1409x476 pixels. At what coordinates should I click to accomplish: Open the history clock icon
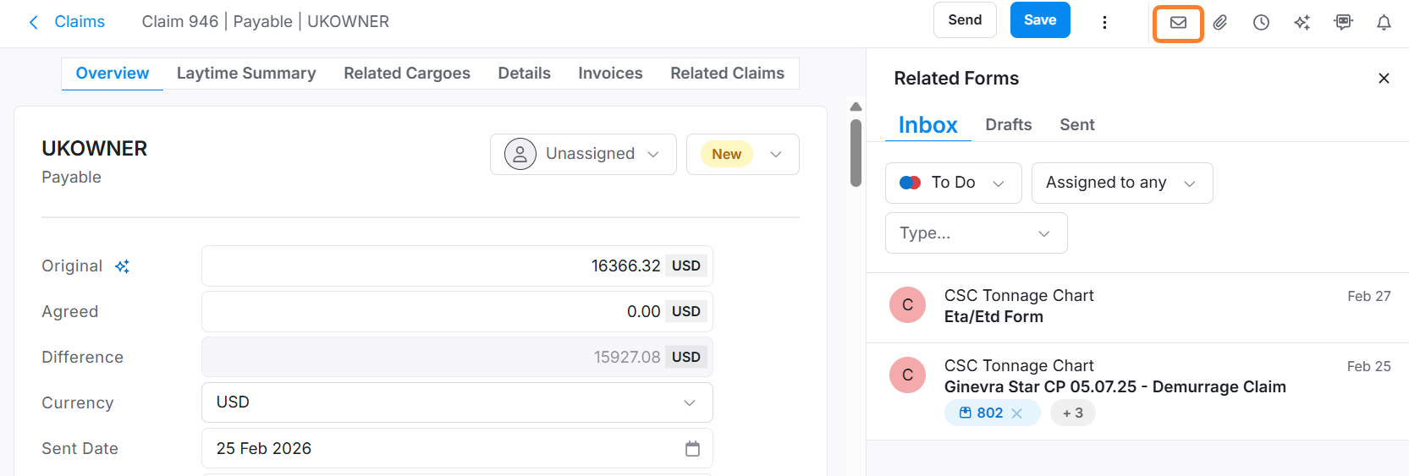tap(1261, 23)
